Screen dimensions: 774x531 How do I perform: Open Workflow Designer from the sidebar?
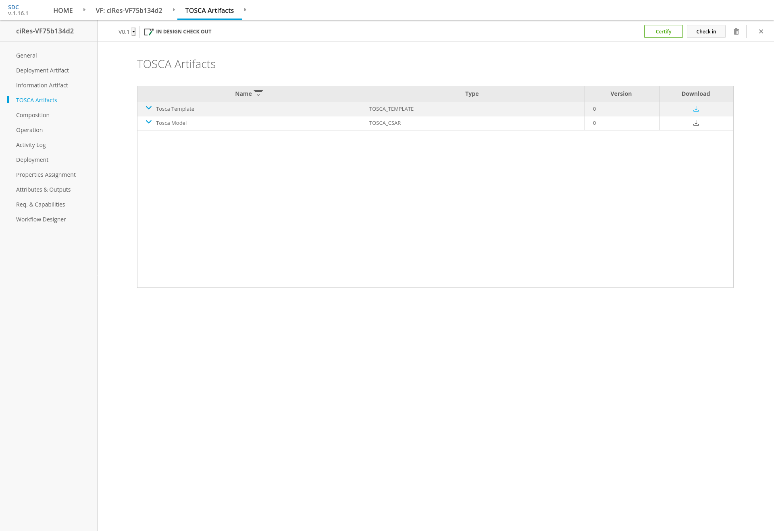click(41, 219)
